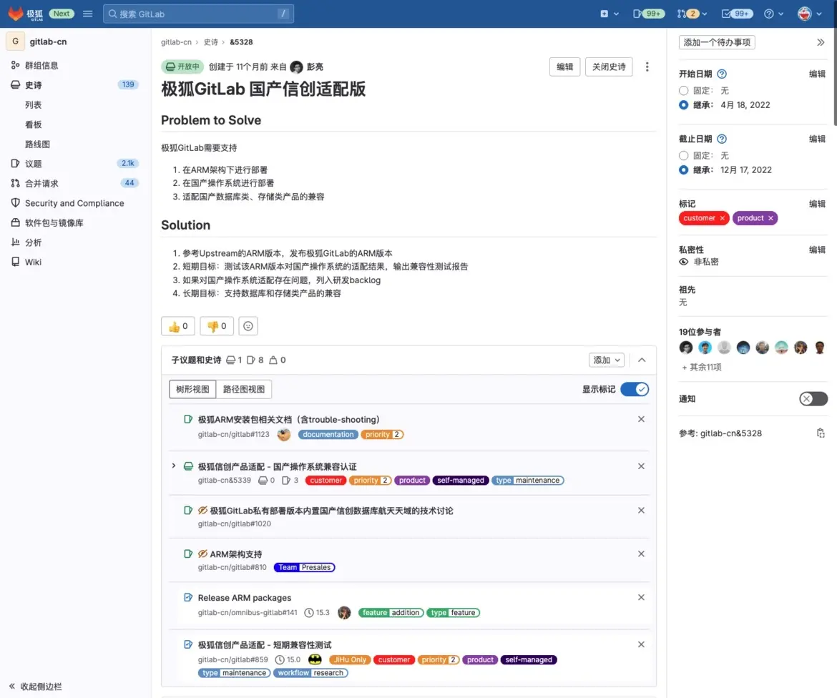This screenshot has width=837, height=698.
Task: Select 继承 radio for start date
Action: click(x=684, y=105)
